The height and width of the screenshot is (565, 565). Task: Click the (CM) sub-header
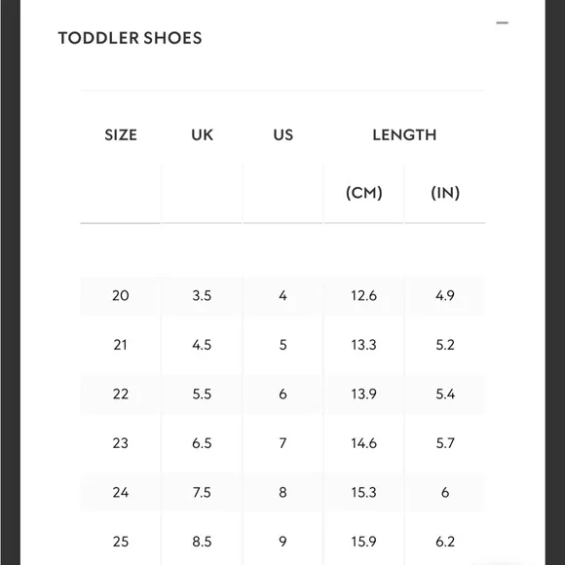coord(364,193)
